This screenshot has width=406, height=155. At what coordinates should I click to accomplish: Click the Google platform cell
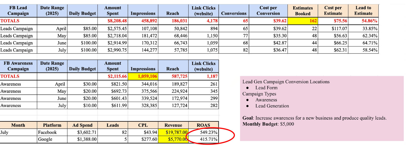click(x=52, y=139)
